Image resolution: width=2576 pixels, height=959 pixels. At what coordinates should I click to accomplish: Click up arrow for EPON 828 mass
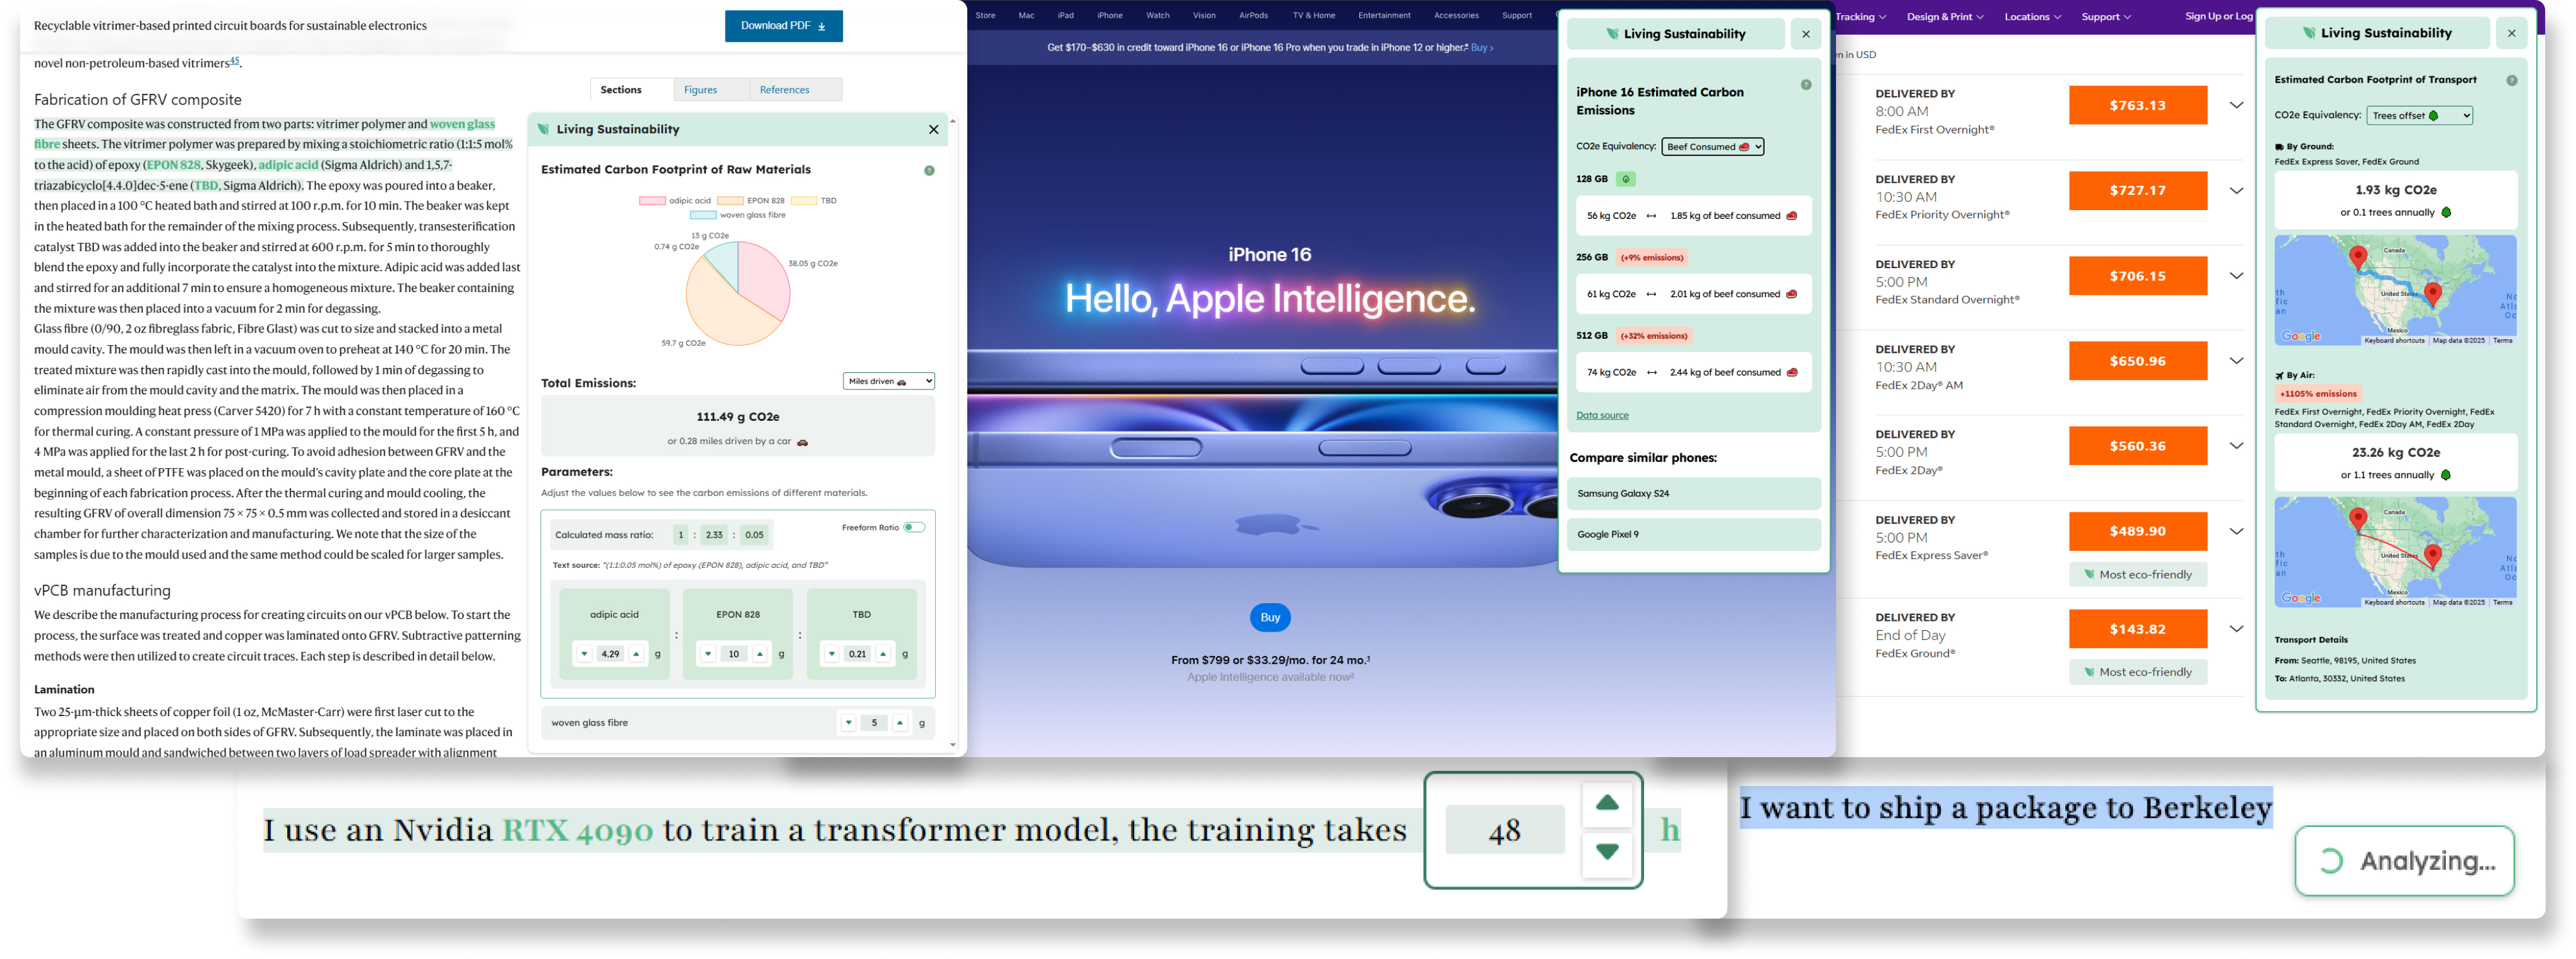click(x=760, y=654)
